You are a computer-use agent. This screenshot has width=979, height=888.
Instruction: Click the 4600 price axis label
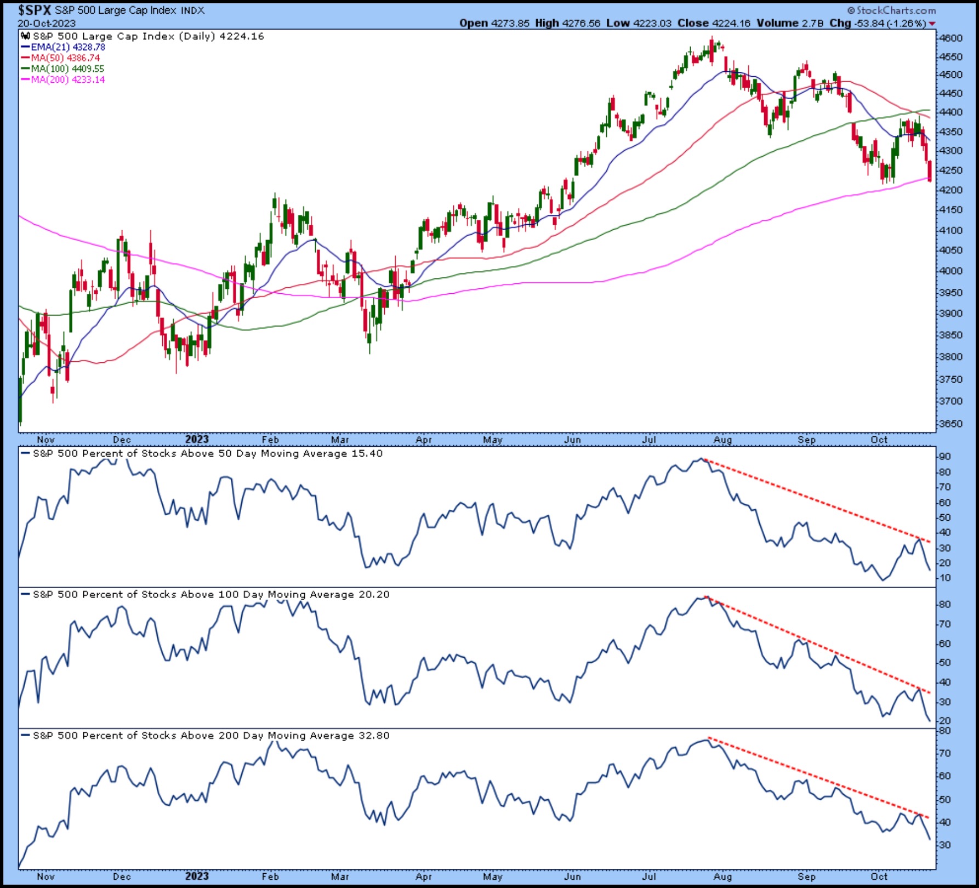point(950,38)
